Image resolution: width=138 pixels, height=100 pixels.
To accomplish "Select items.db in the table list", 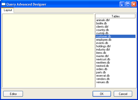I will click(x=116, y=53).
